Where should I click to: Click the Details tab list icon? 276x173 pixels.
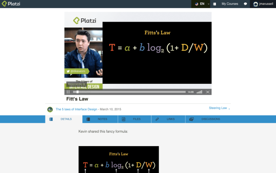point(51,119)
